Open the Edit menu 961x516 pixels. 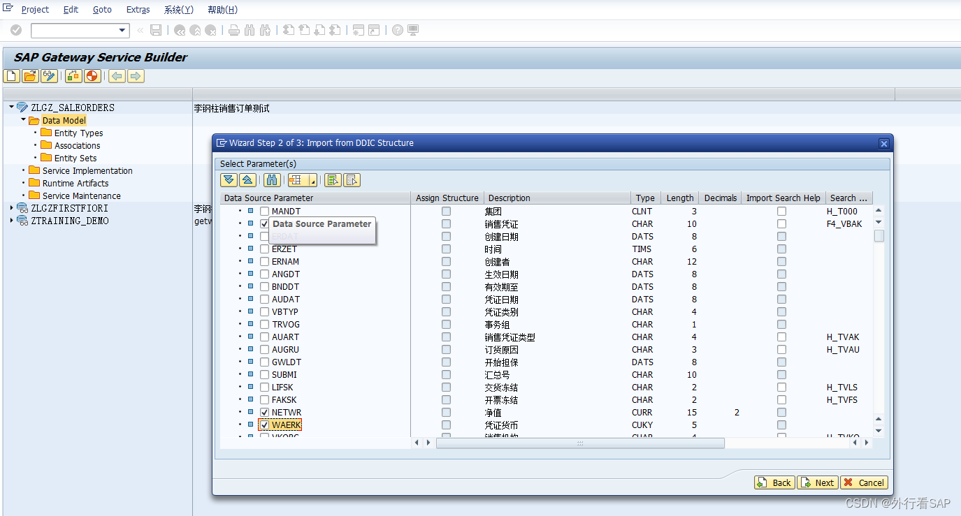coord(71,10)
